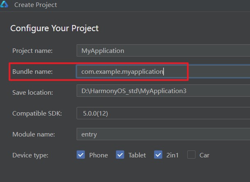This screenshot has width=250, height=182.
Task: Click the Module name label
Action: coord(34,134)
